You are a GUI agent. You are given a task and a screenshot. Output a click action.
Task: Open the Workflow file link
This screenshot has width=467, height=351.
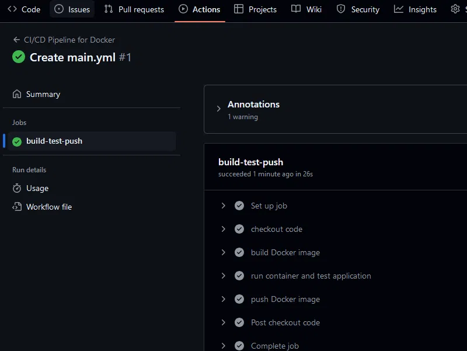tap(49, 207)
